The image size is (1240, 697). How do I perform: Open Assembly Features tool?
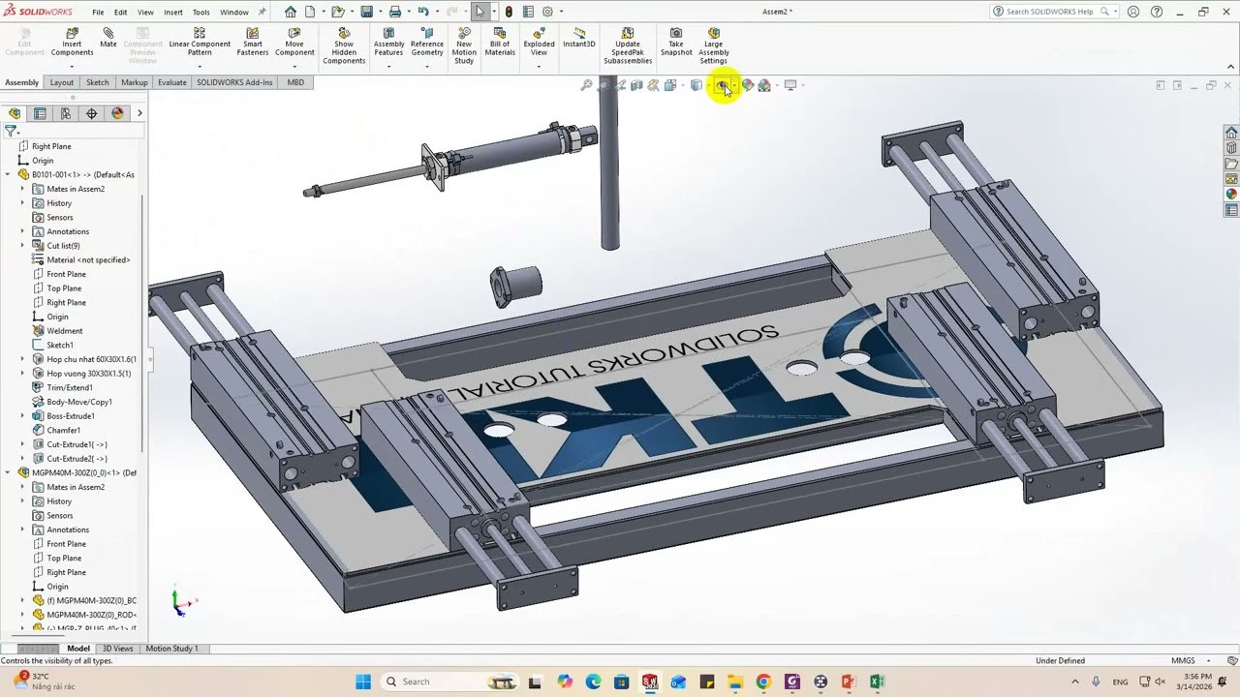388,42
